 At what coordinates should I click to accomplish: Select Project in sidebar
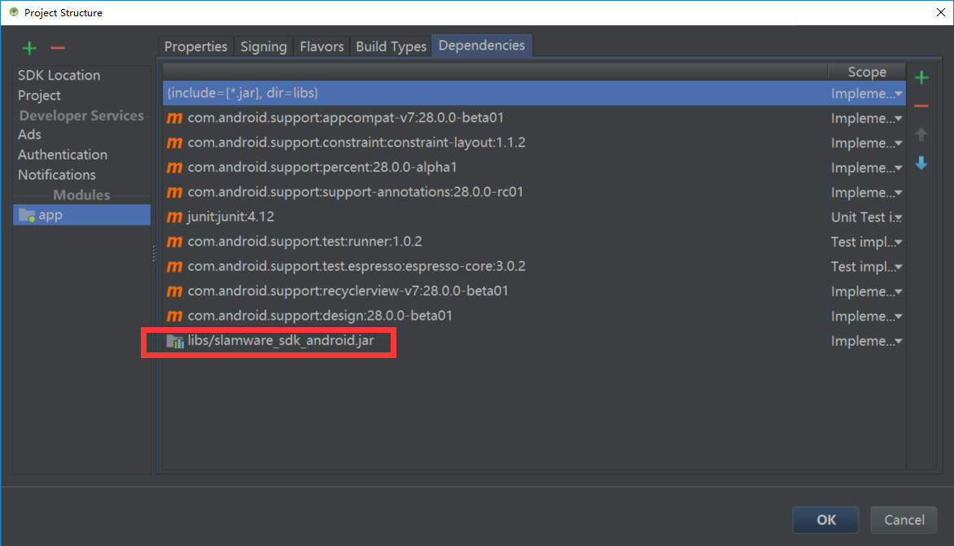tap(39, 95)
